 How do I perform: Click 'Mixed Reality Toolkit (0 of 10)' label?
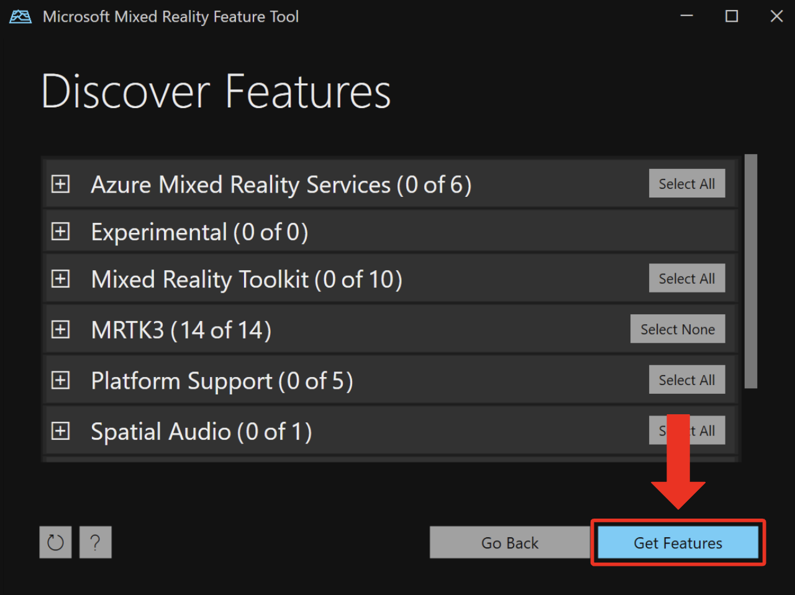[247, 279]
